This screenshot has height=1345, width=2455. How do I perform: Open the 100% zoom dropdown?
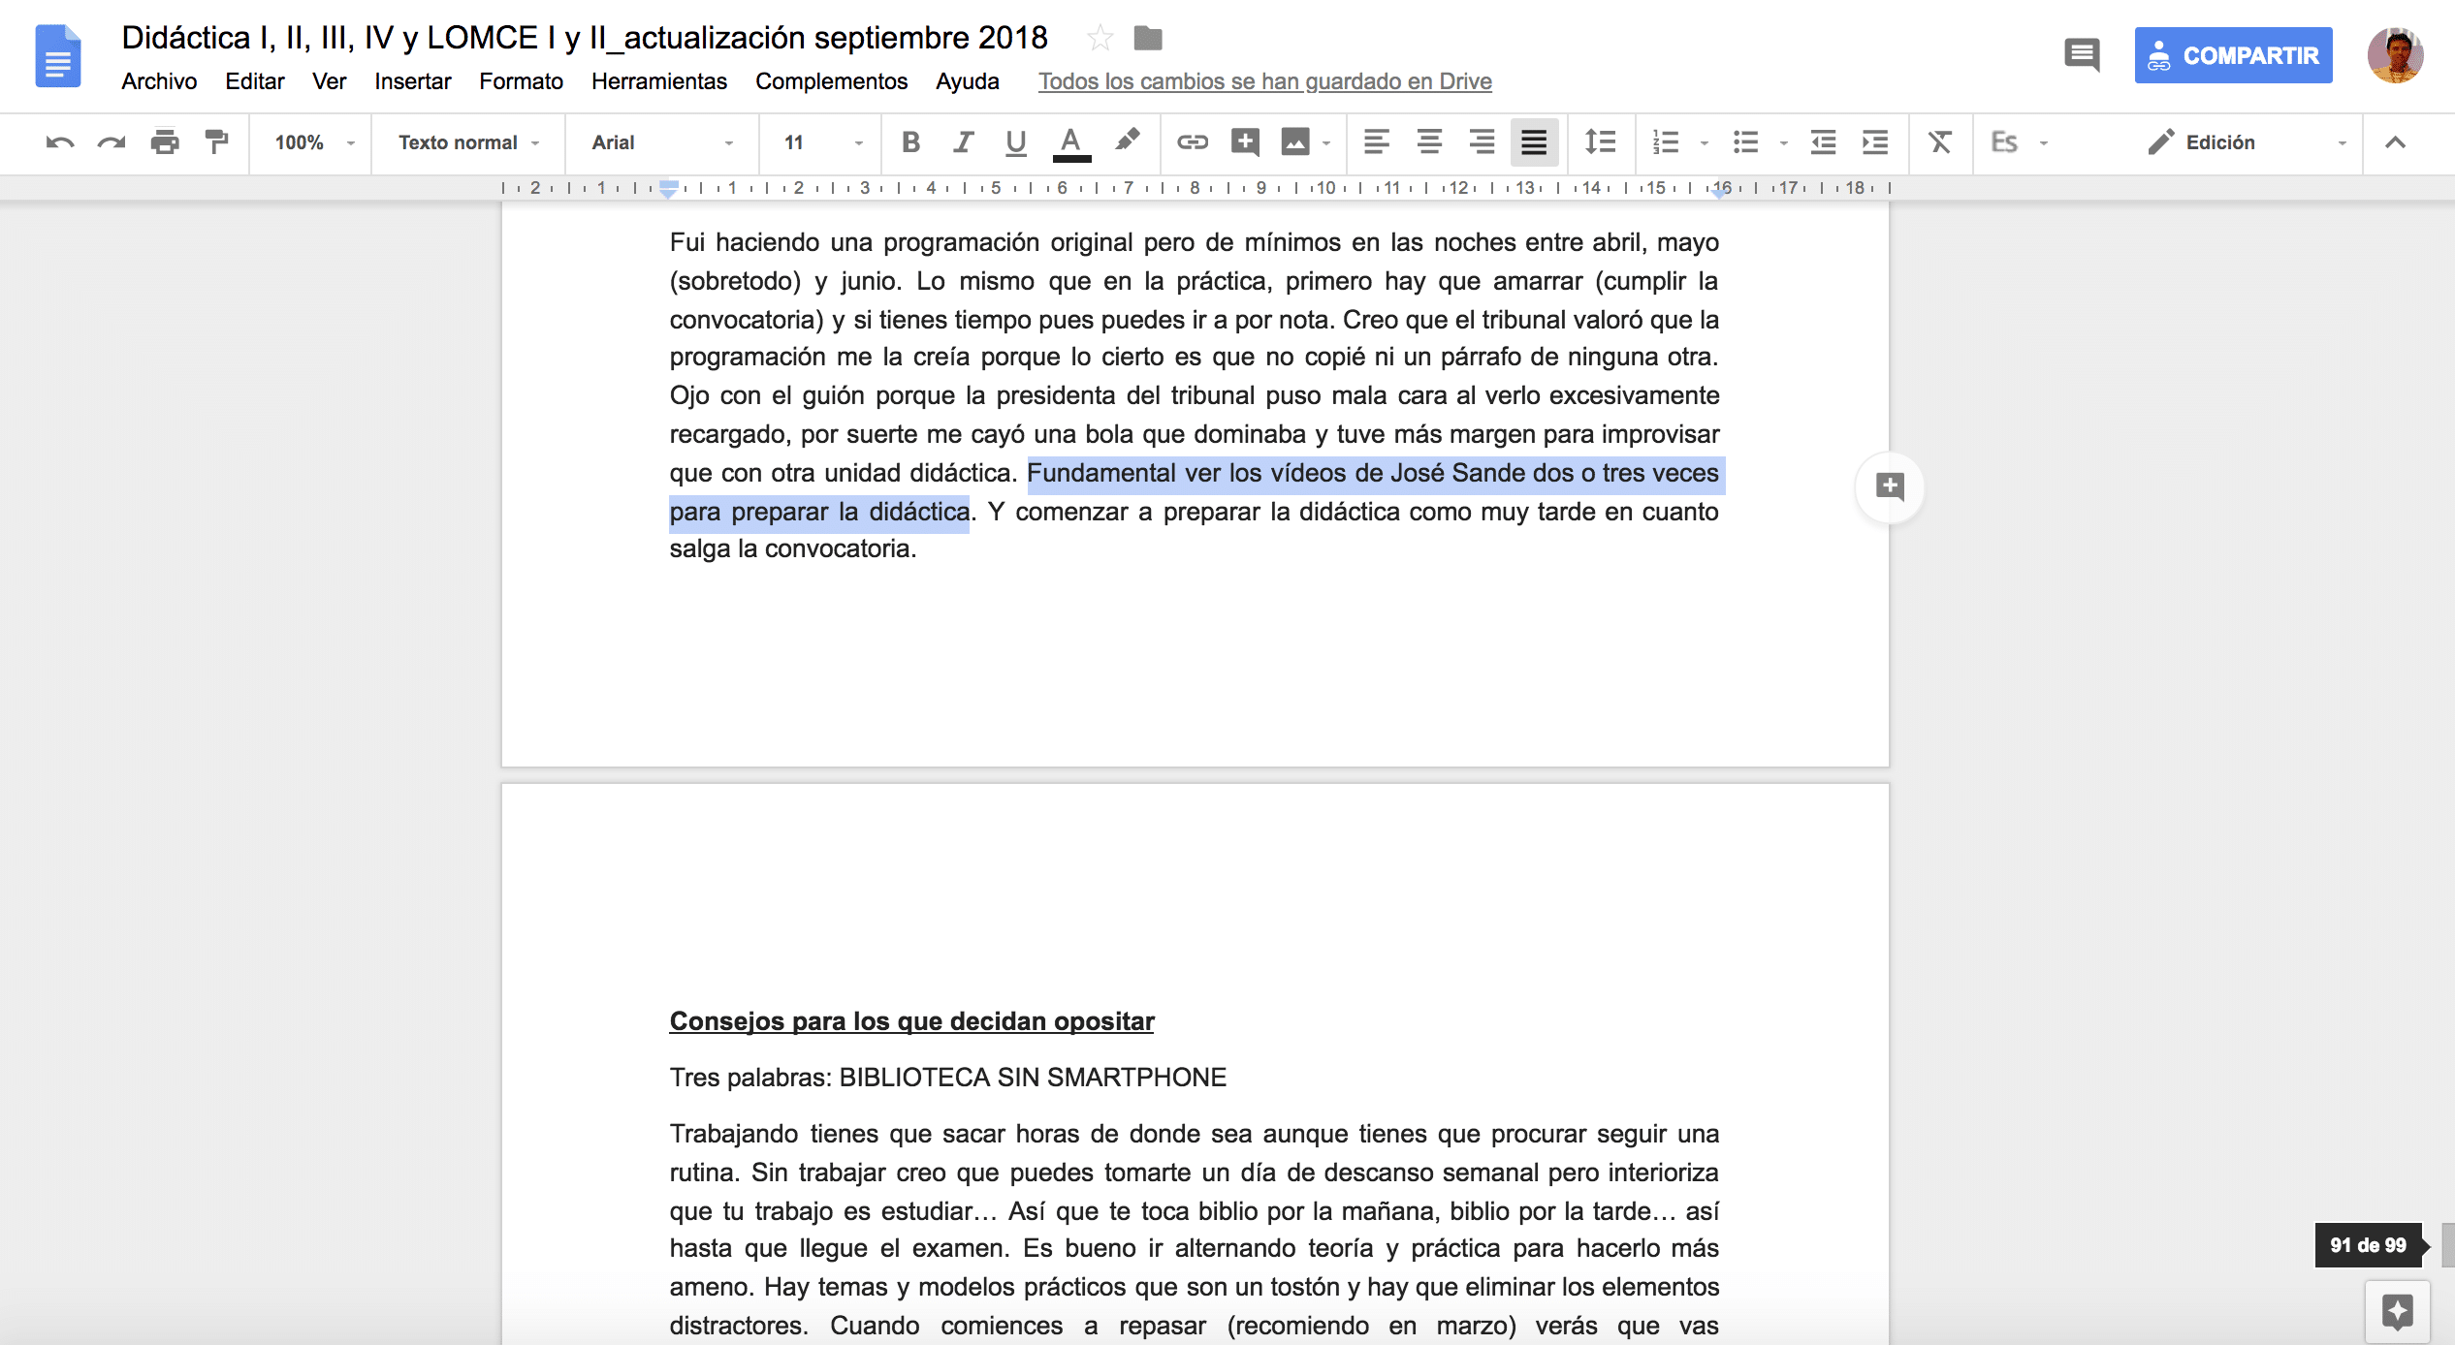tap(314, 142)
